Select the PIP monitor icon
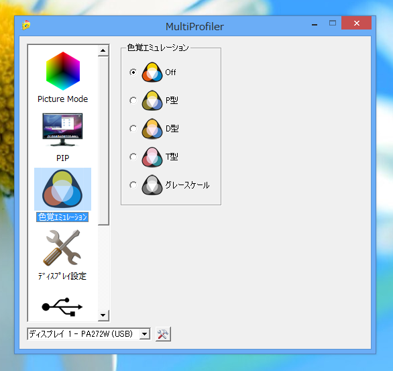This screenshot has height=371, width=393. coord(62,129)
